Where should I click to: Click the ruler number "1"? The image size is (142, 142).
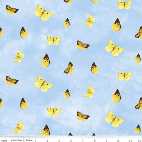(x=12, y=140)
